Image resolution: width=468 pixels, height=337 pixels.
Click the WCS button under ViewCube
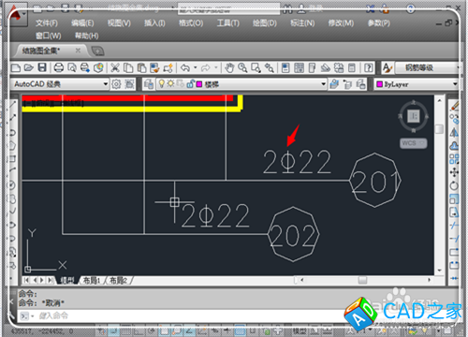414,143
